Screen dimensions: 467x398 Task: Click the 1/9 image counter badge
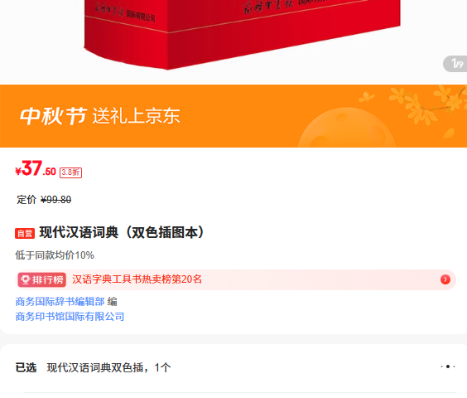(x=456, y=64)
